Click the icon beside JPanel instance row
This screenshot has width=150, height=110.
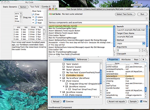64,81
